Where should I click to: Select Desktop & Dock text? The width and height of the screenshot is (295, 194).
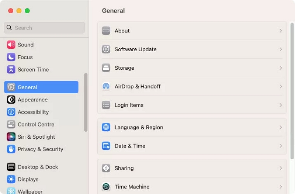[x=38, y=167]
